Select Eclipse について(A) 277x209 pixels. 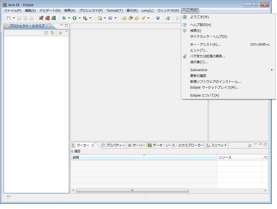pyautogui.click(x=228, y=95)
